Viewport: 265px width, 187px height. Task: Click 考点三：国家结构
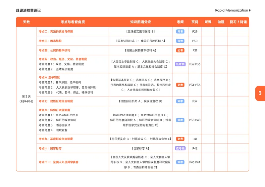[x=50, y=41]
